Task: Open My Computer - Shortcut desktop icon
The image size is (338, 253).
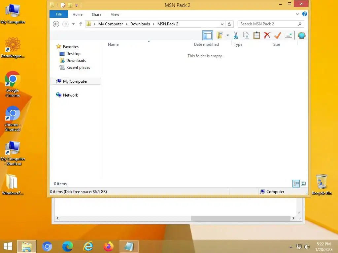Action: [13, 153]
